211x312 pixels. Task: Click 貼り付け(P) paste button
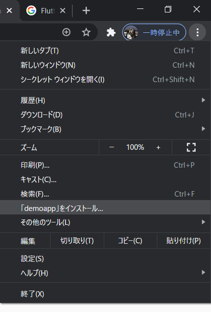point(184,241)
